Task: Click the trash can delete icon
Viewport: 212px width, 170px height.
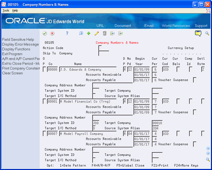Action: coord(105,33)
